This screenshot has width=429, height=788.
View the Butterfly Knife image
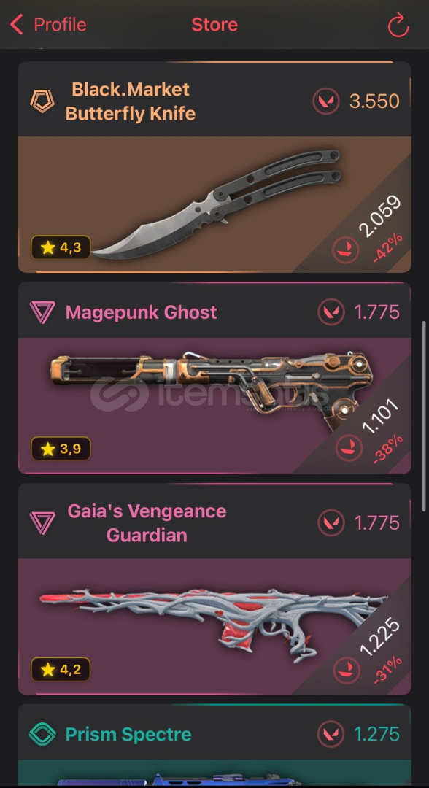(216, 204)
